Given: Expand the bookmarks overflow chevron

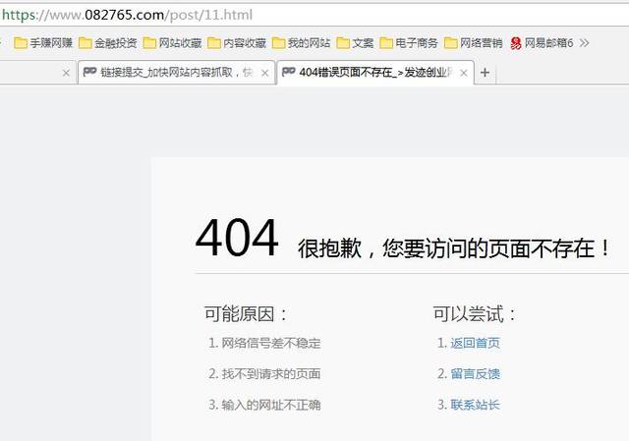Looking at the screenshot, I should coord(585,43).
